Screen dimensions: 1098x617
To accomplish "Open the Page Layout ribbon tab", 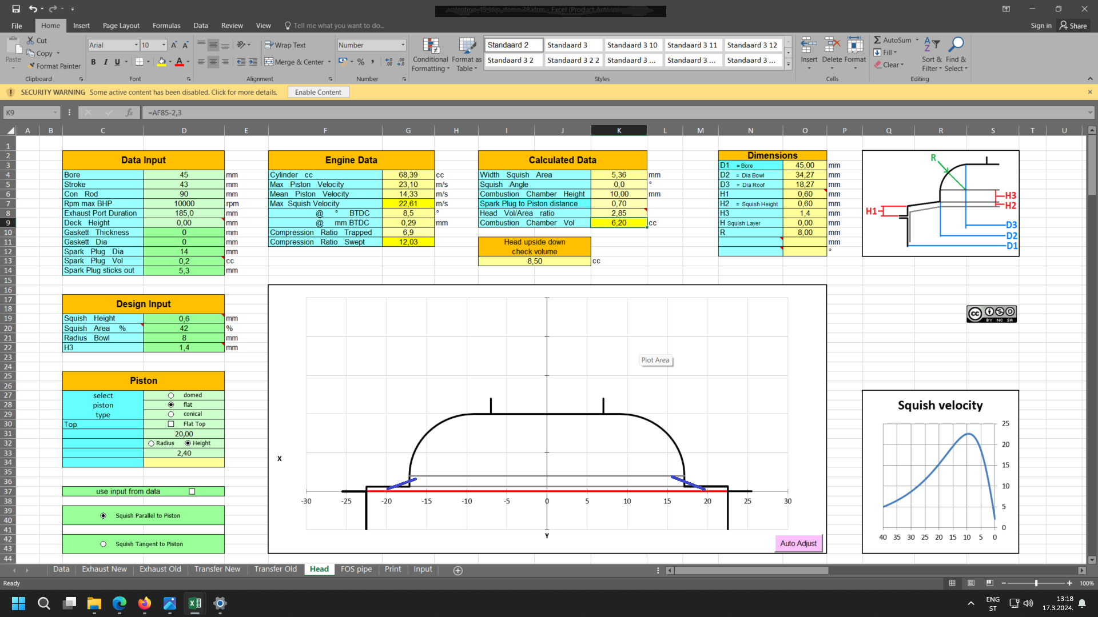I will (x=121, y=26).
